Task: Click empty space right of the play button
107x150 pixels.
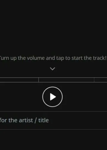Action: tap(85, 97)
